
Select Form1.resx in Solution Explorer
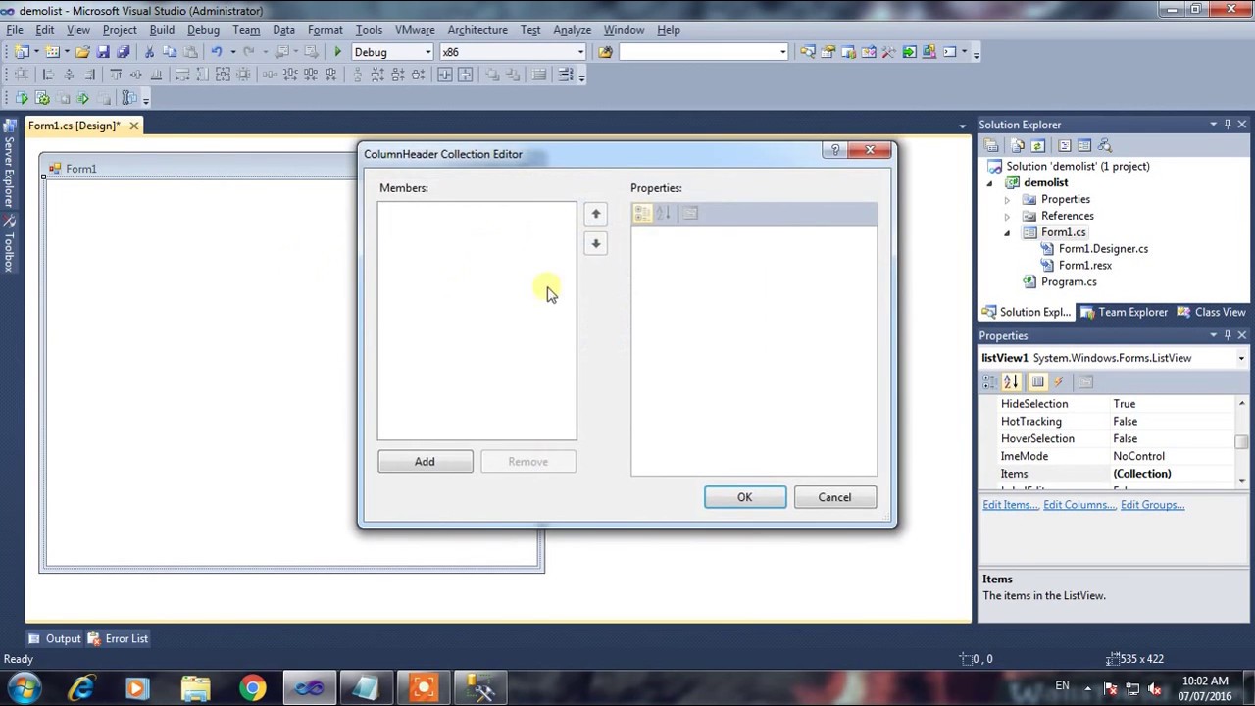[x=1084, y=266]
